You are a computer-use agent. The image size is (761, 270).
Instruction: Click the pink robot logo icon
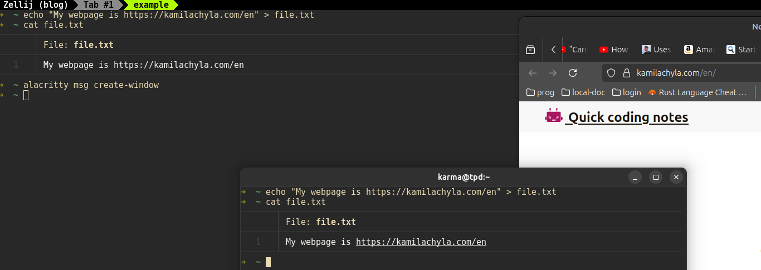click(x=554, y=116)
